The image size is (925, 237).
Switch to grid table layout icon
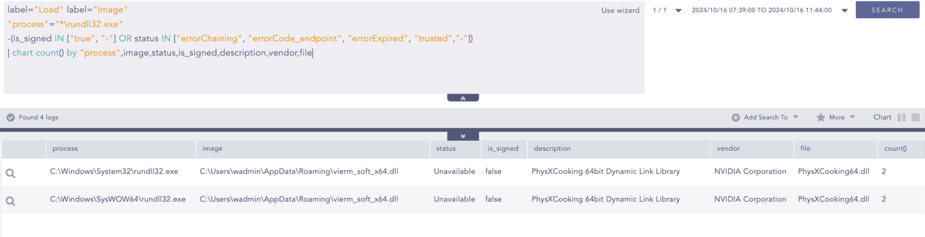916,118
